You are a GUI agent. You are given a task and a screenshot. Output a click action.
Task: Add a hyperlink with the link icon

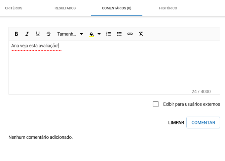[130, 34]
